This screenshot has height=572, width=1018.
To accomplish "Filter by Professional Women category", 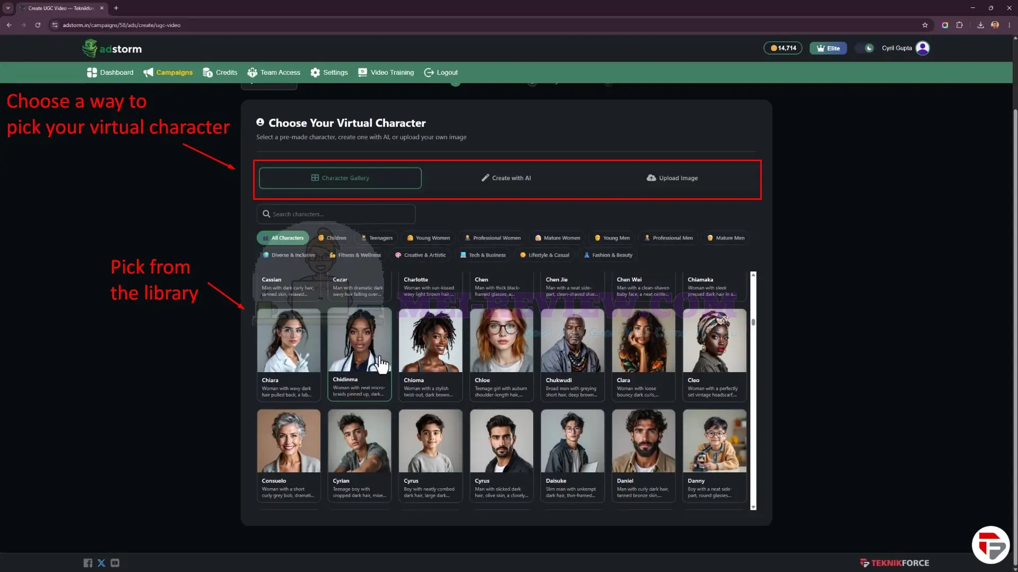I will [492, 238].
